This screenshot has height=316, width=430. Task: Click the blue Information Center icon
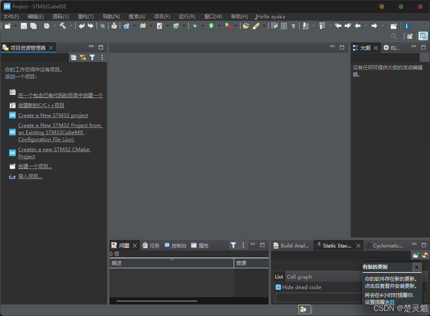point(406,26)
